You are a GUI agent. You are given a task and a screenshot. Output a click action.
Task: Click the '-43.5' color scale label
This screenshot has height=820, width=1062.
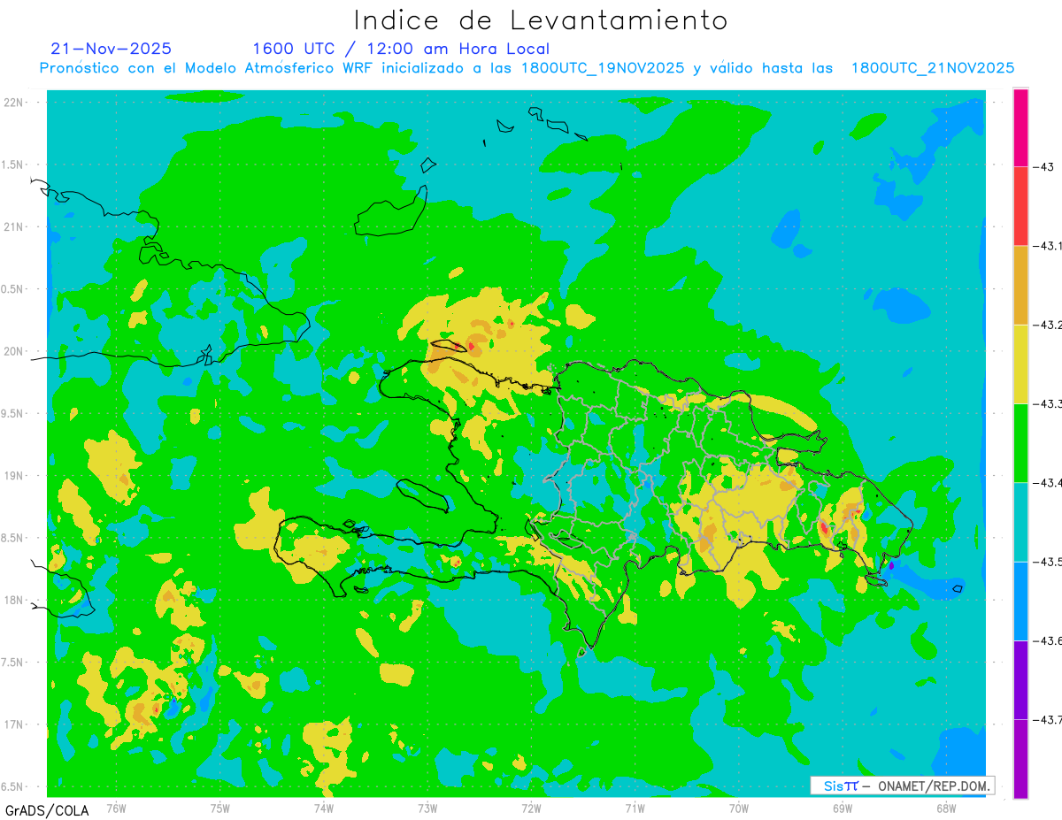pyautogui.click(x=1047, y=561)
